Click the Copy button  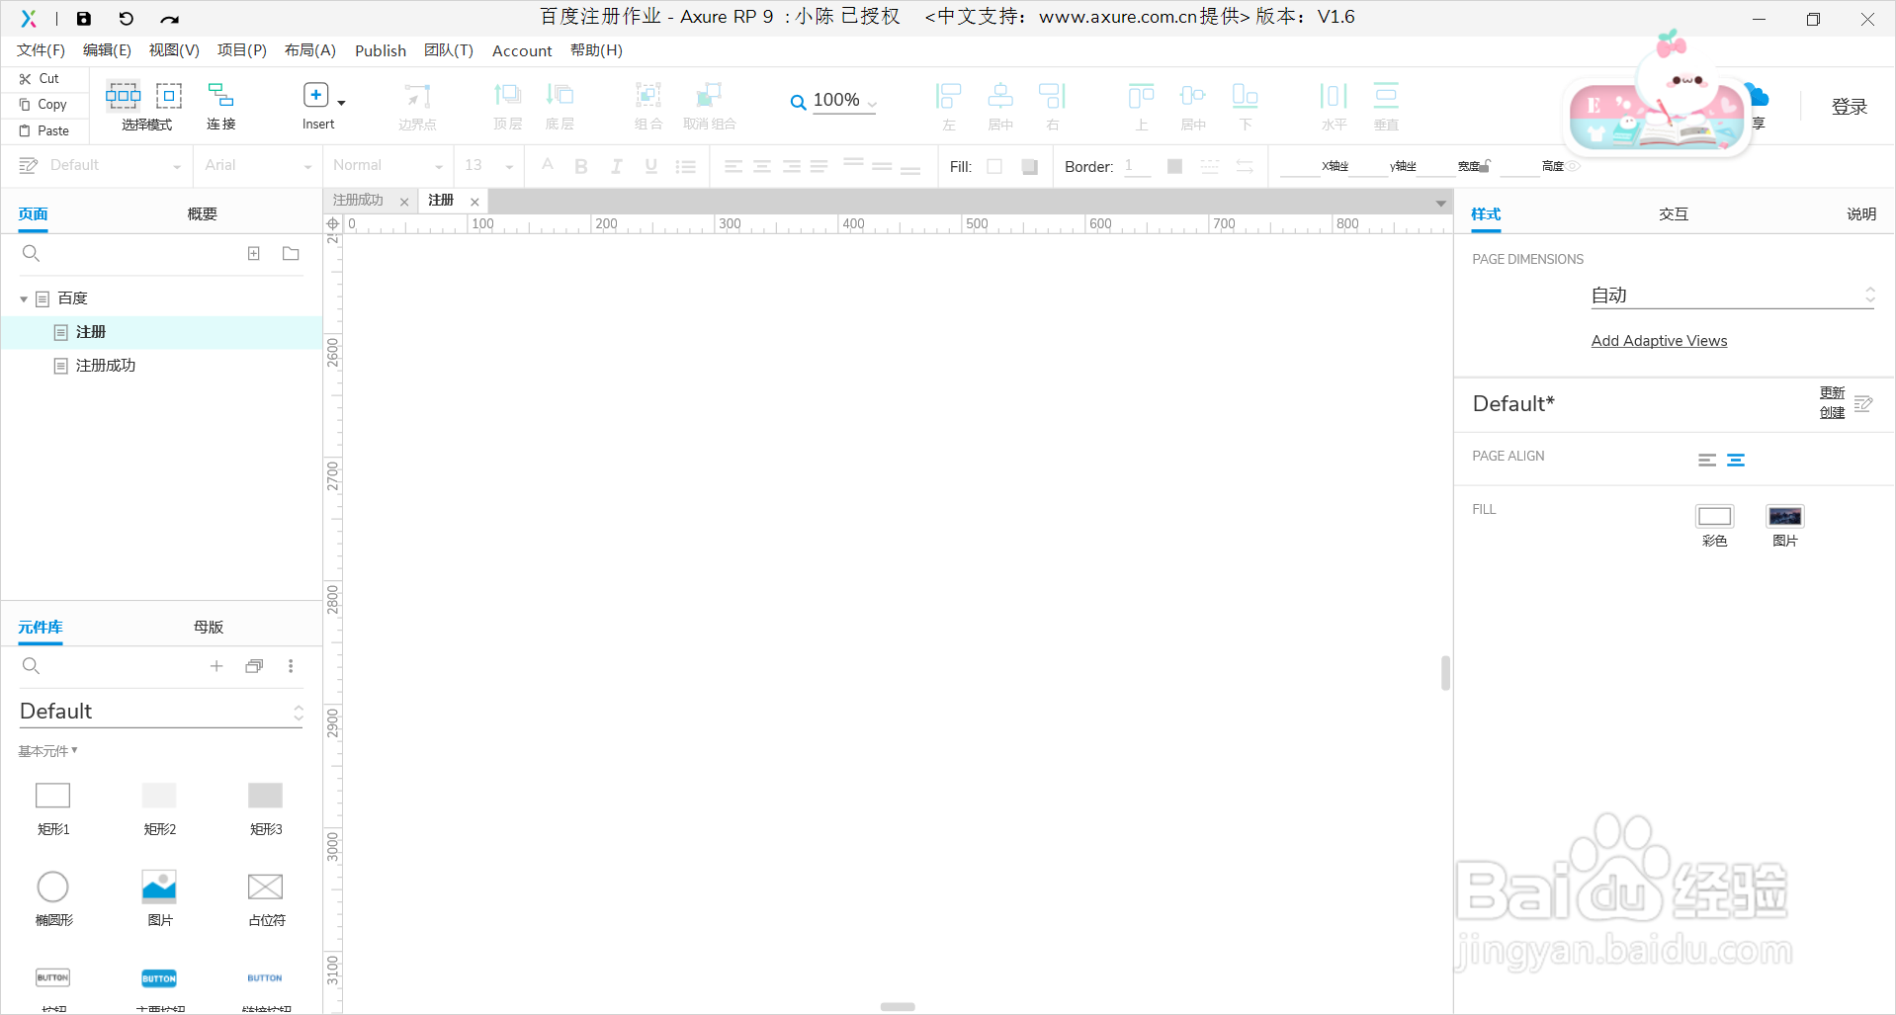point(43,104)
